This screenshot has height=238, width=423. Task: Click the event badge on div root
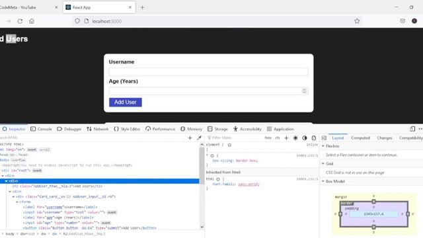click(x=37, y=171)
